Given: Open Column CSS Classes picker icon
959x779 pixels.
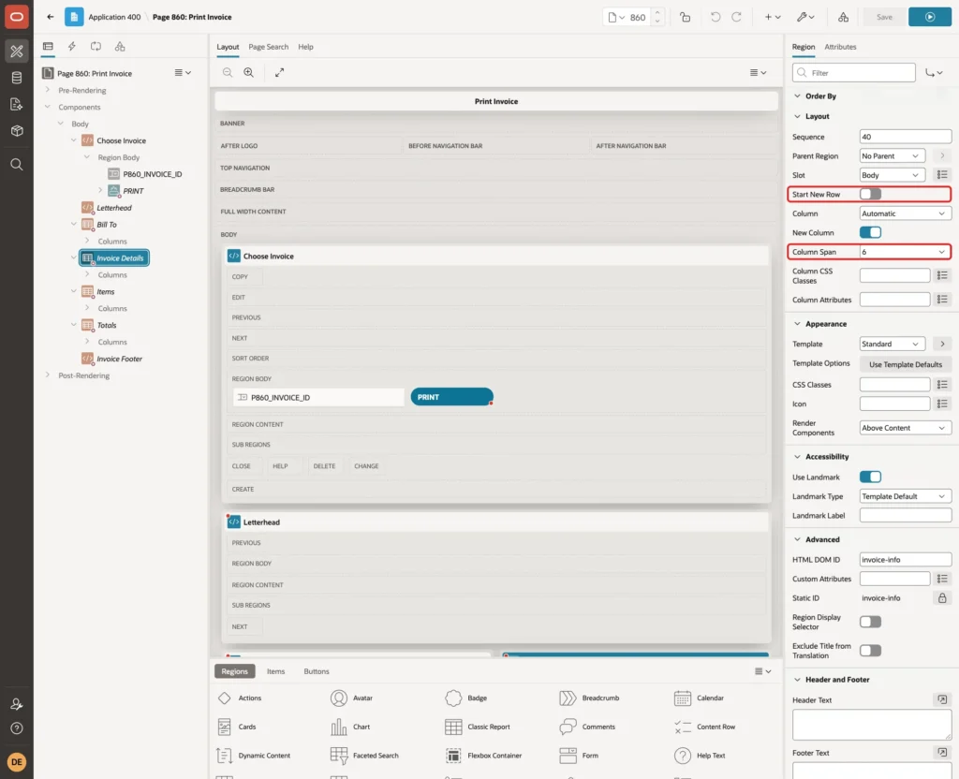Looking at the screenshot, I should tap(942, 276).
